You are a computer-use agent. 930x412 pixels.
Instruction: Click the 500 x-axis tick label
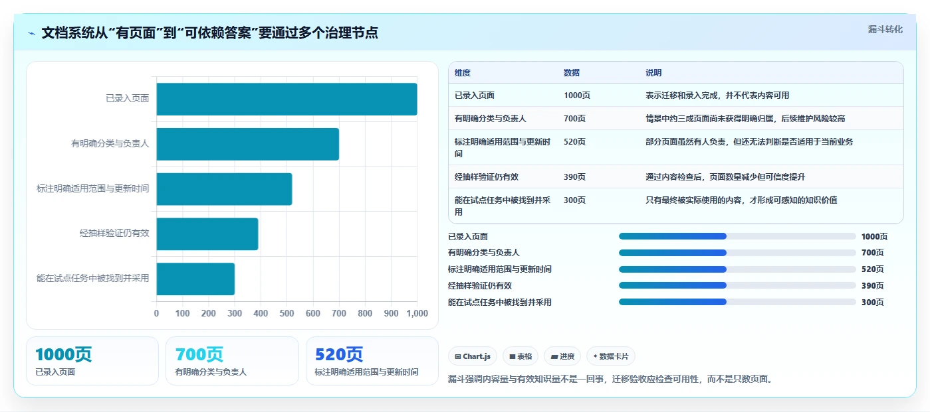[x=287, y=314]
